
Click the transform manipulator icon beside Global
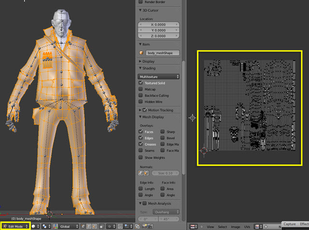pyautogui.click(x=56, y=226)
